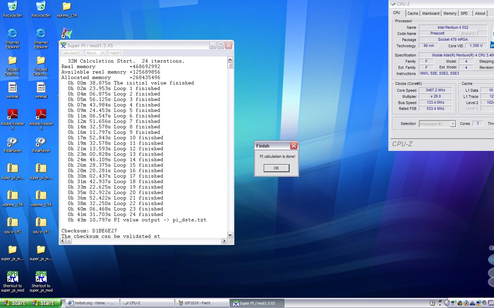Click the Super PI horizontal scroll thumb
494x308 pixels.
pos(69,241)
